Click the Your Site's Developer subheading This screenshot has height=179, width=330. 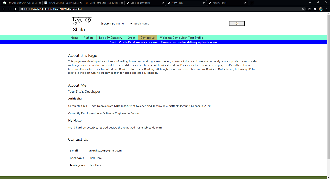[x=84, y=92]
